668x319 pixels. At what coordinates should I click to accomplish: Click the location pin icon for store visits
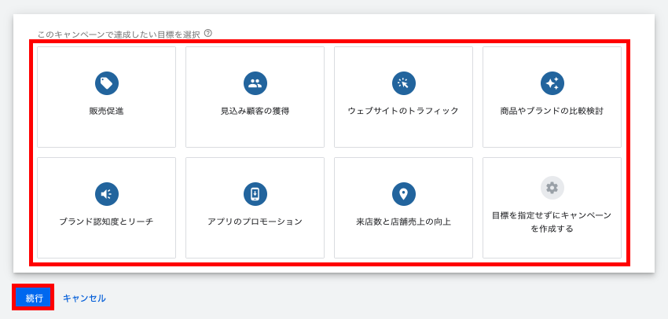pos(403,194)
